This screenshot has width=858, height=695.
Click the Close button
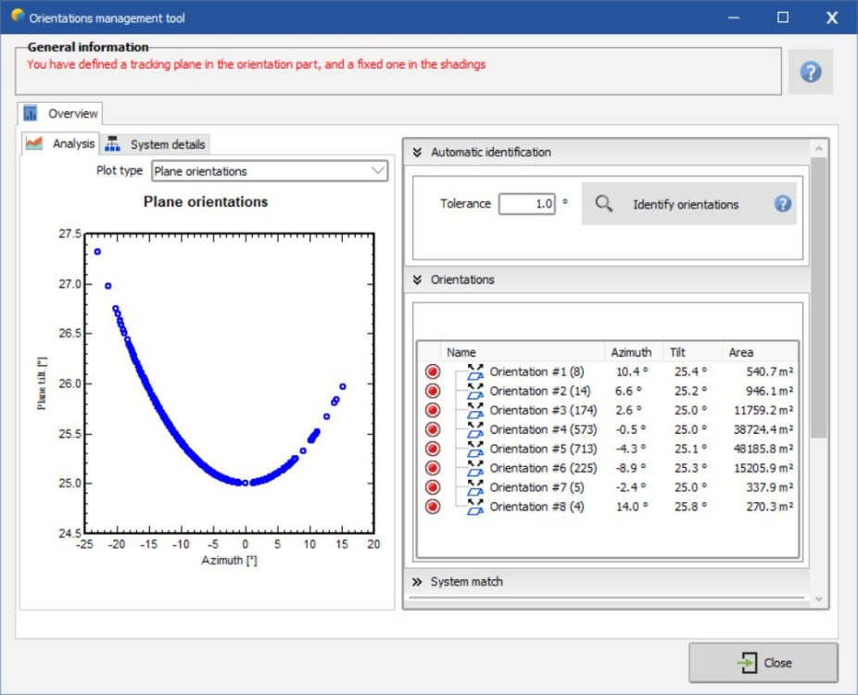point(763,663)
